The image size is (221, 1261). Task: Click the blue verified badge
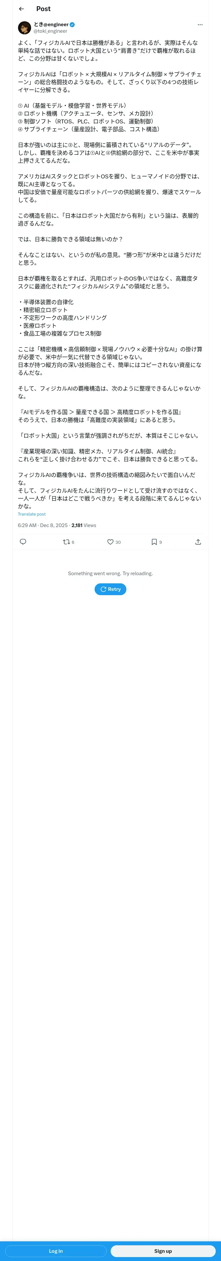pyautogui.click(x=73, y=25)
